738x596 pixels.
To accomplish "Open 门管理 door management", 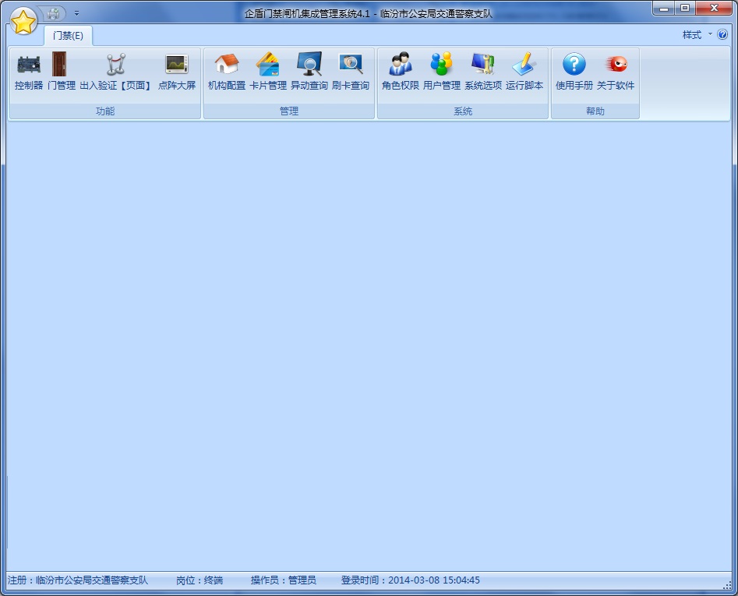I will 62,72.
